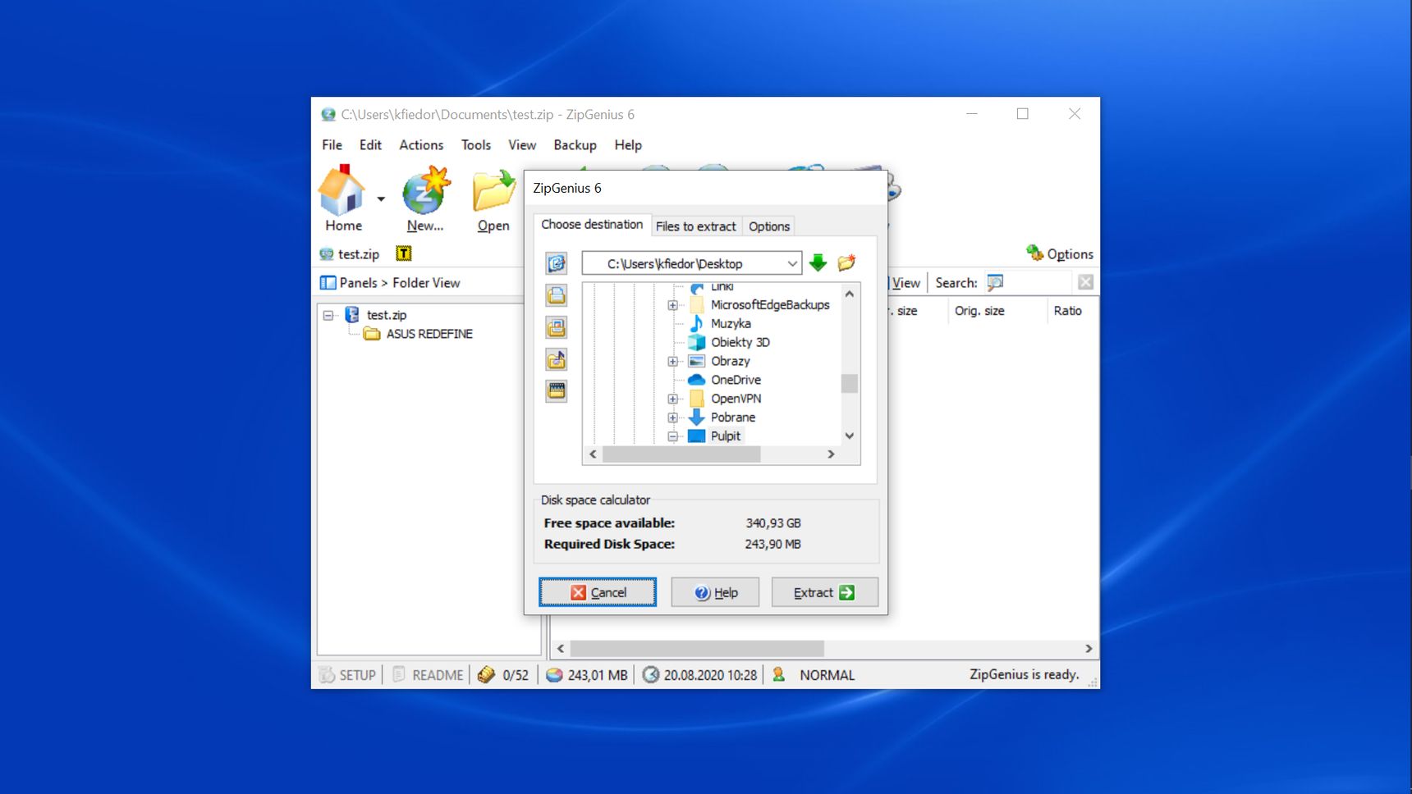This screenshot has height=794, width=1412.
Task: Click the pictures folder shortcut icon
Action: tap(557, 327)
